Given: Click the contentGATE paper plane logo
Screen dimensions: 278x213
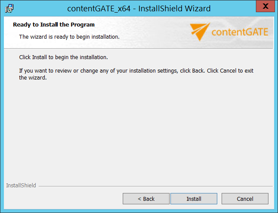Looking at the screenshot, I should [200, 32].
